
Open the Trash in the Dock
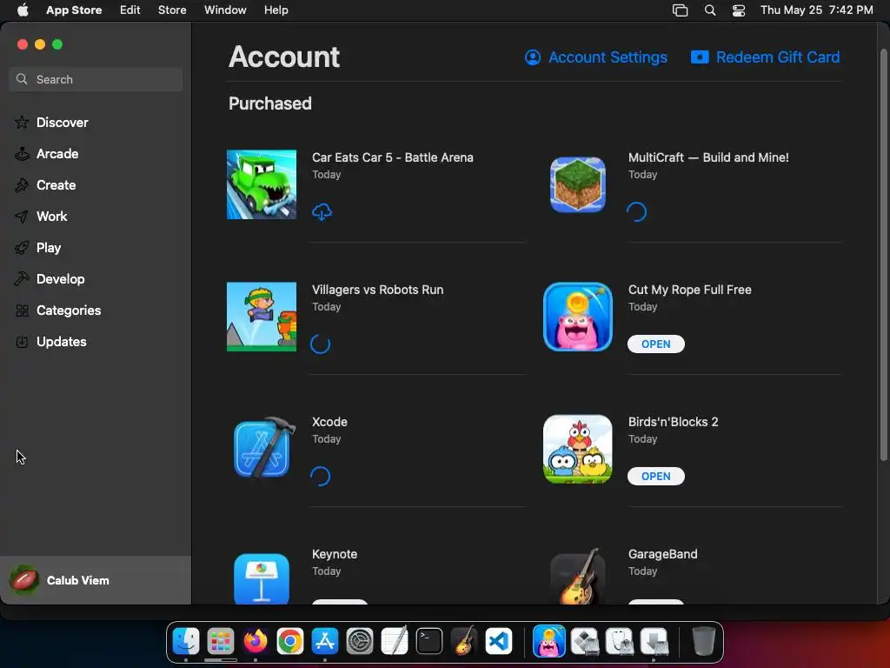[704, 641]
